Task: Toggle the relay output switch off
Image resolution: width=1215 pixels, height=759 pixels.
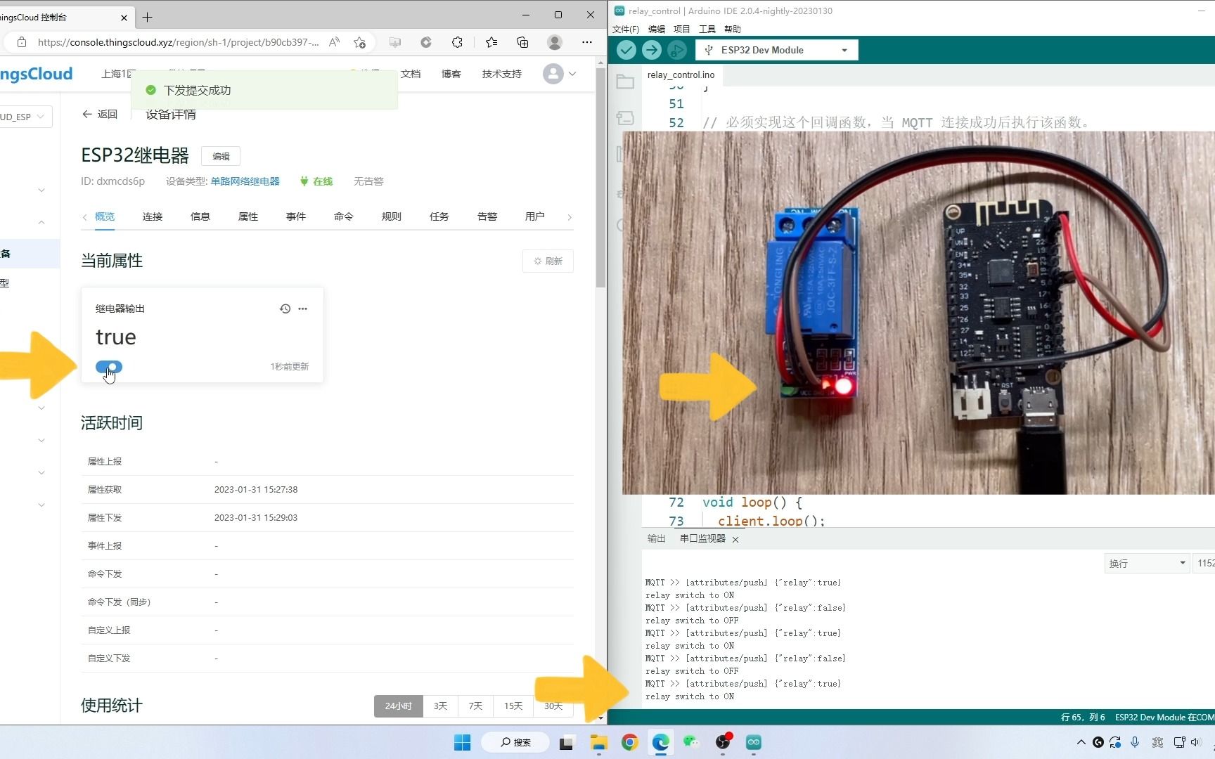Action: (x=108, y=367)
